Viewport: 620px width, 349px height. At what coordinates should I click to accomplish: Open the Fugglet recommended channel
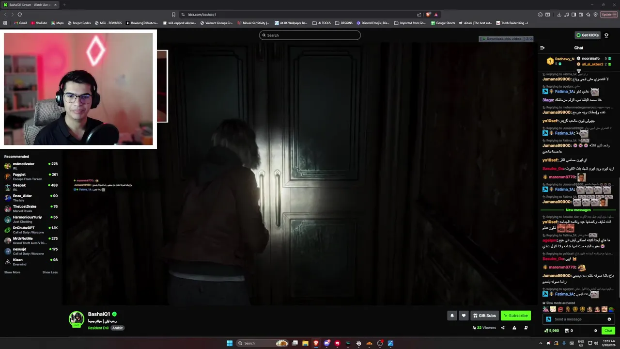pyautogui.click(x=31, y=176)
